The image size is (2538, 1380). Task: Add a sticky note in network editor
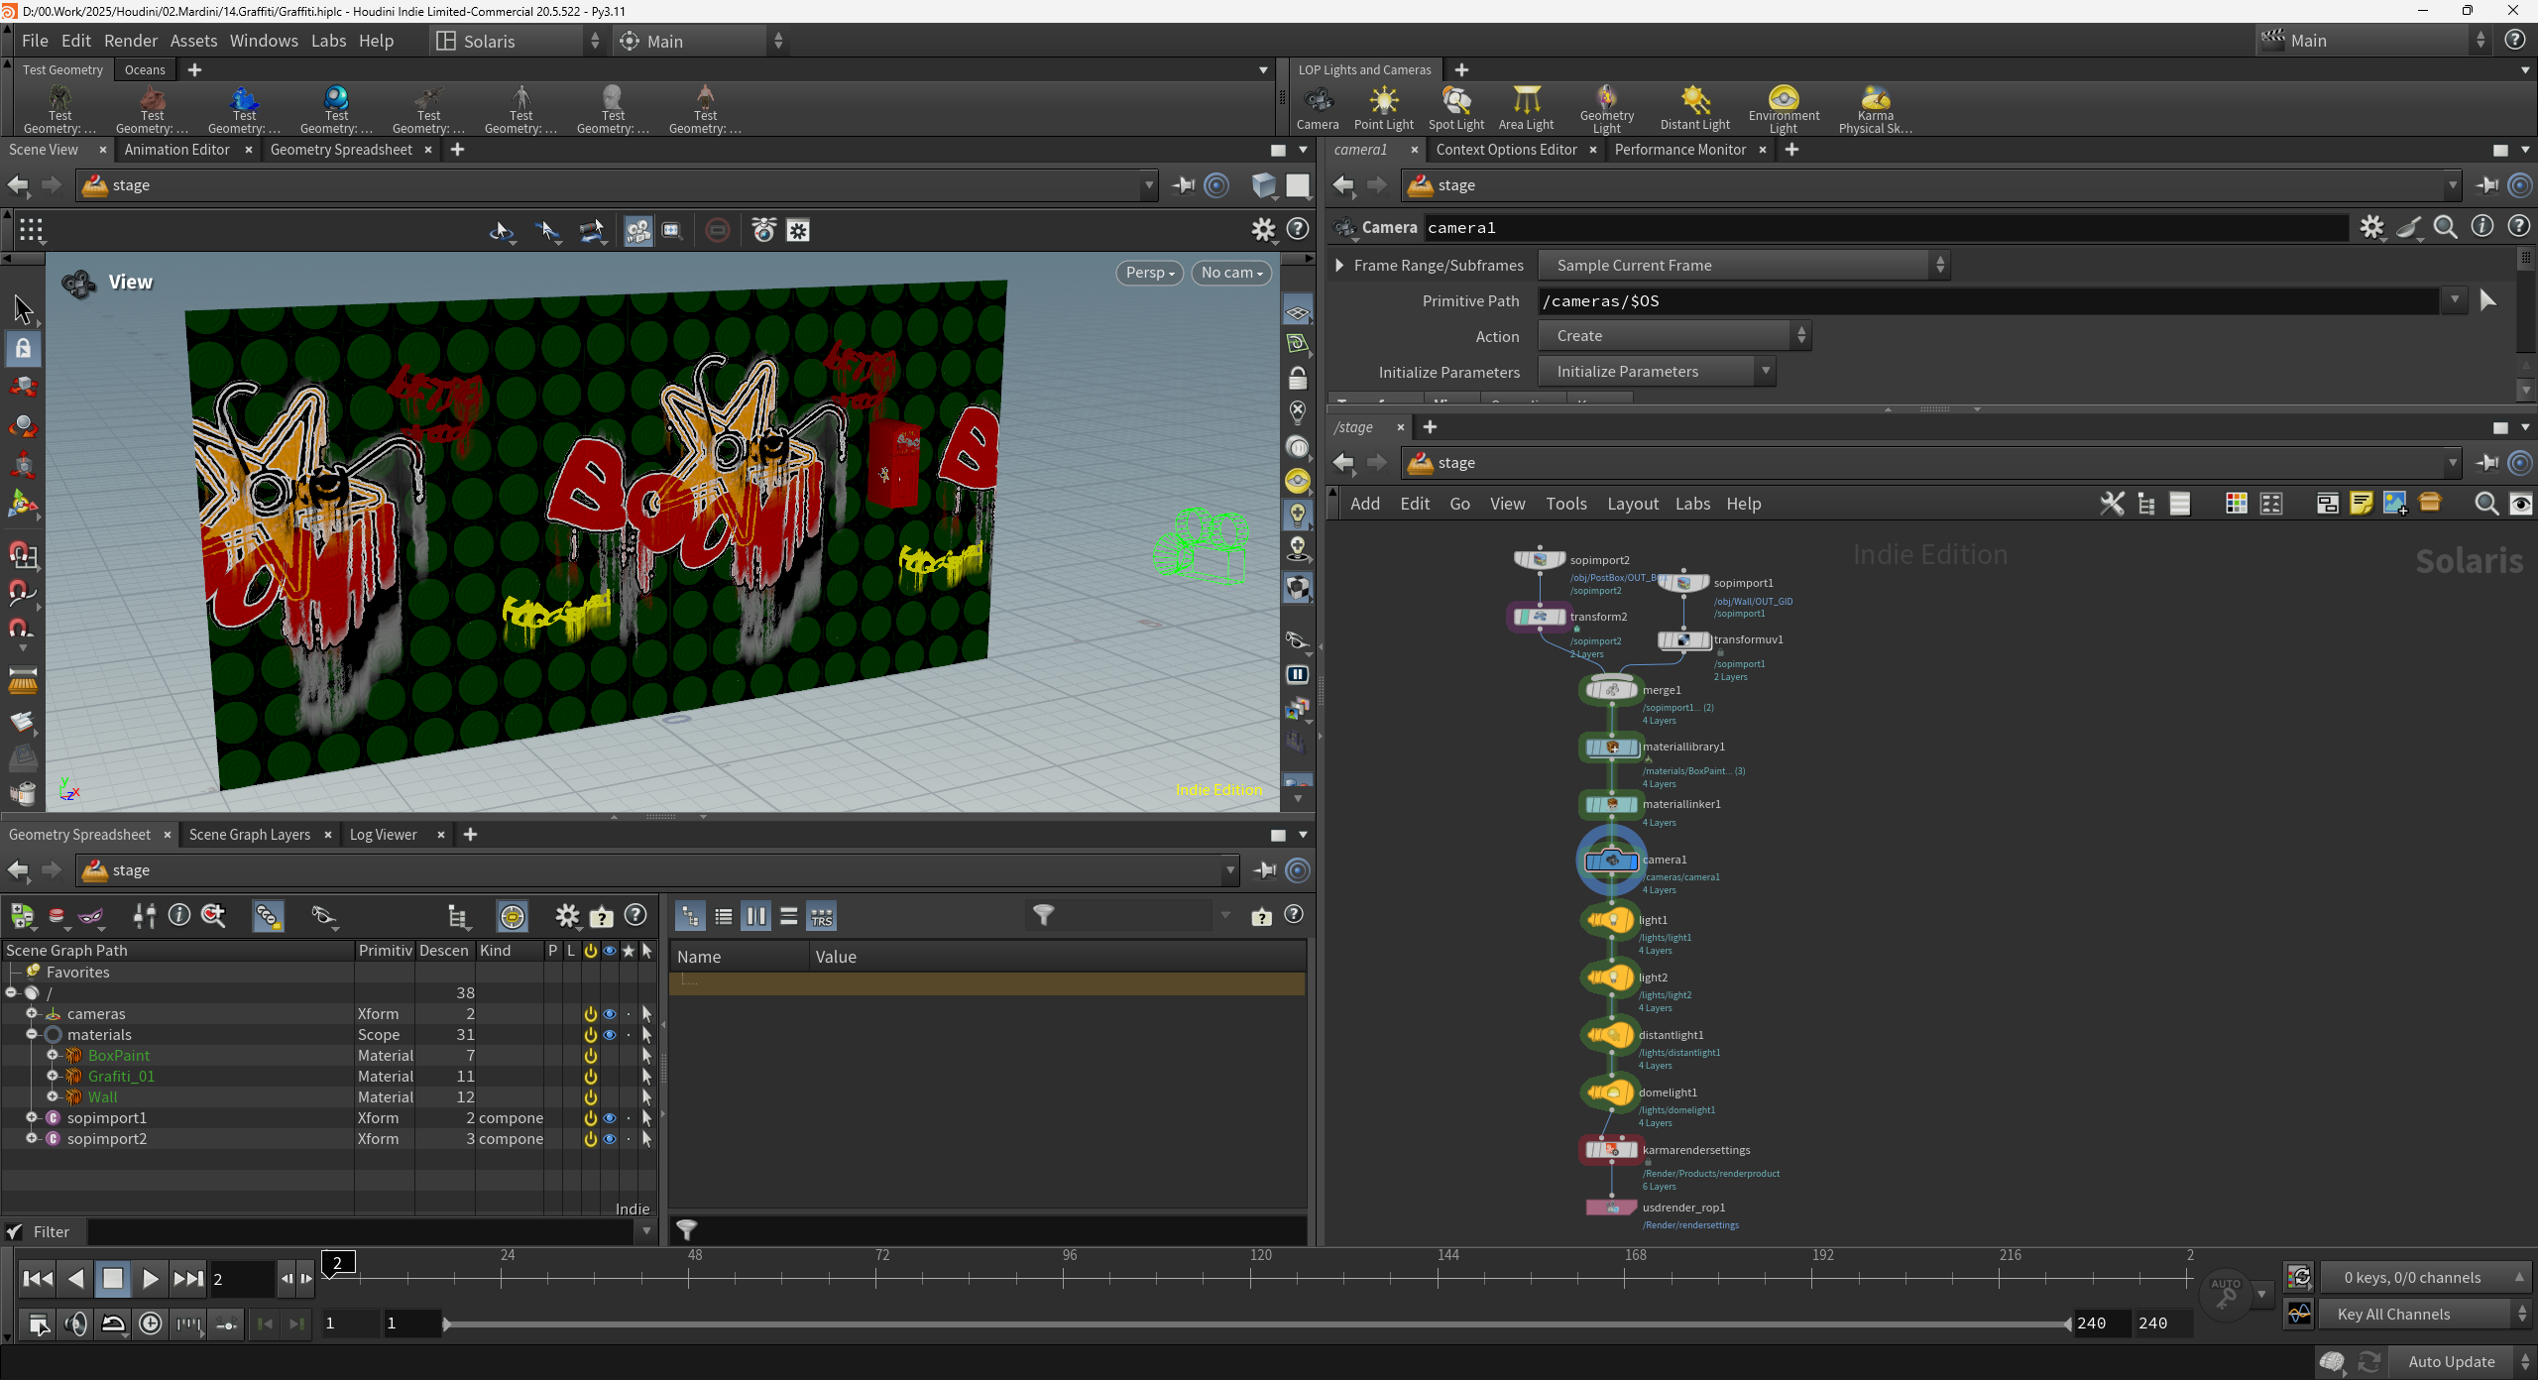[2362, 504]
